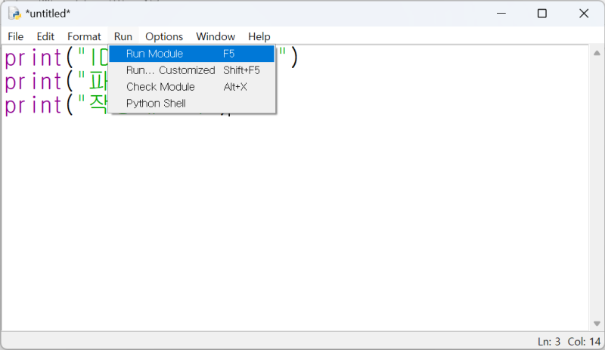Screen dimensions: 605x350
Task: Choose Run Module from the Run menu
Action: pos(192,54)
